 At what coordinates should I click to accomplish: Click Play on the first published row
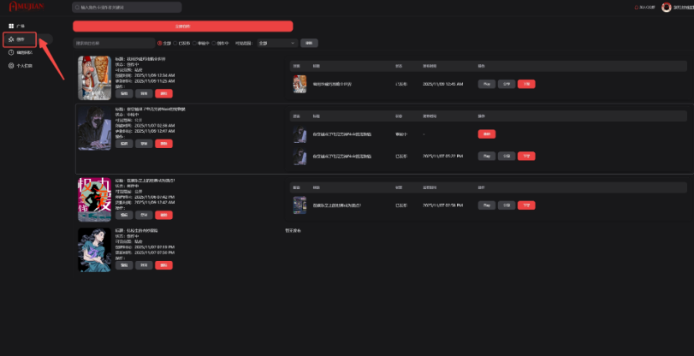(x=486, y=84)
